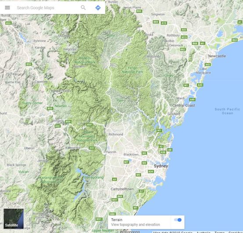Click the Kanangra-Boyd National Park label
The image size is (243, 233).
click(x=51, y=180)
